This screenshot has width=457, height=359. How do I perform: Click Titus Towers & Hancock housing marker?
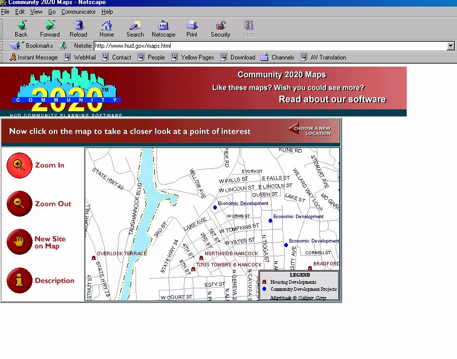(x=193, y=268)
